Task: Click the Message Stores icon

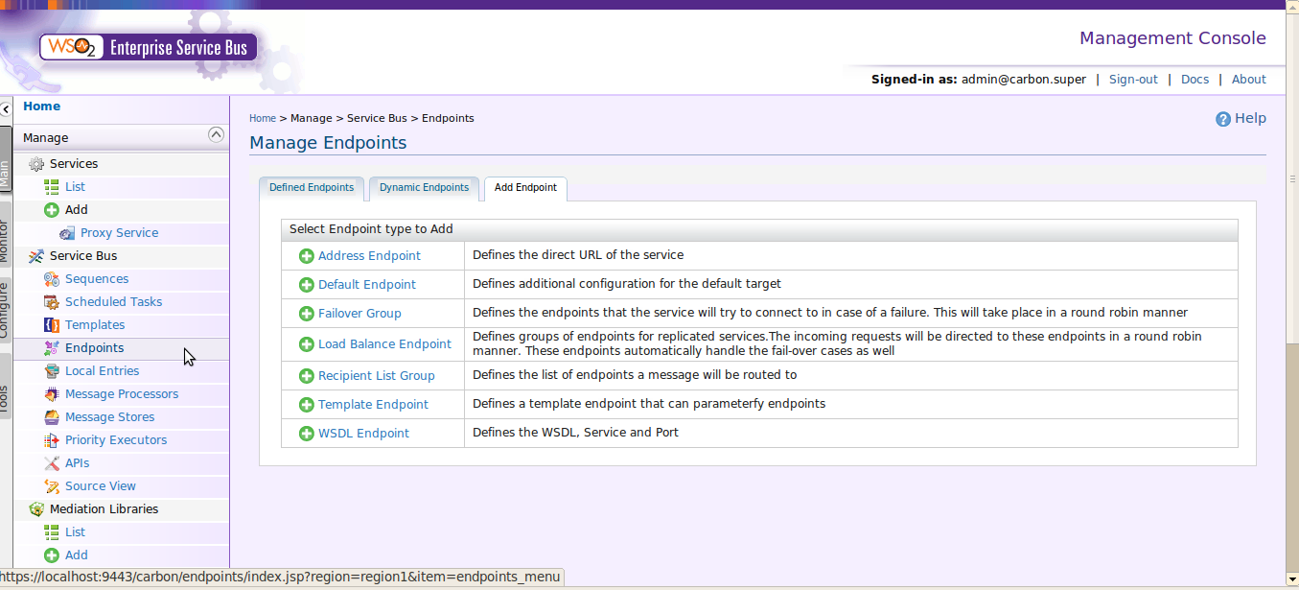Action: pyautogui.click(x=51, y=416)
